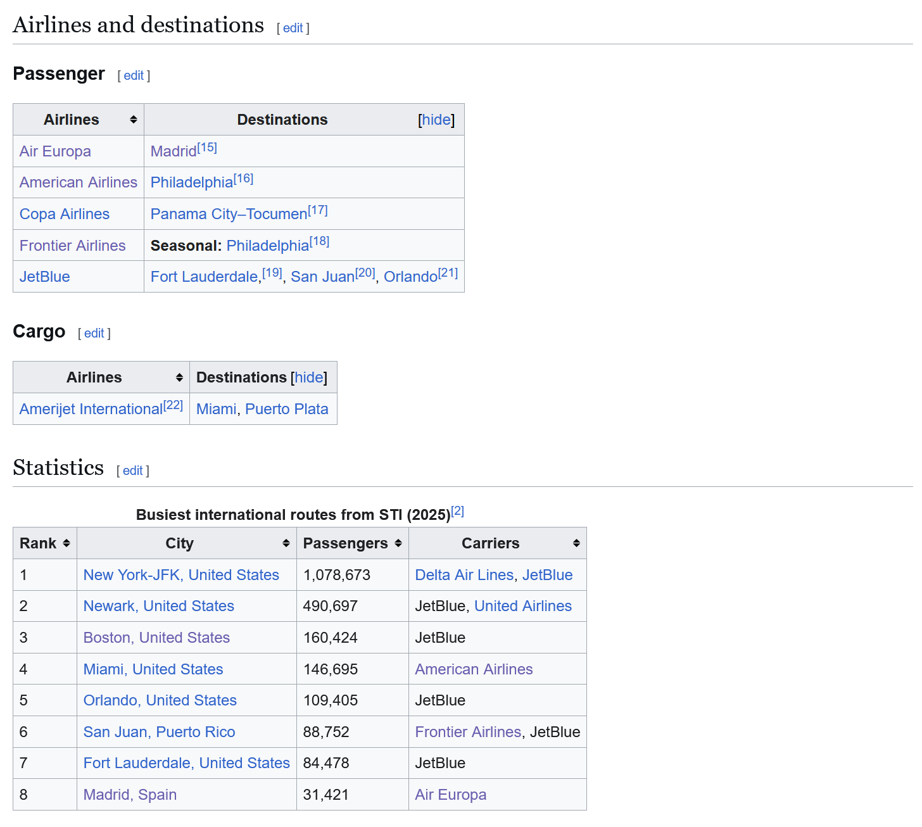
Task: Edit the Cargo subsection
Action: [94, 333]
